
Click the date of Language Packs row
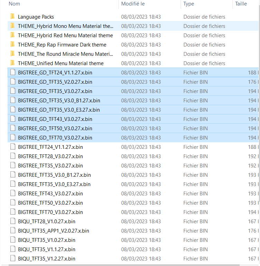click(x=141, y=17)
